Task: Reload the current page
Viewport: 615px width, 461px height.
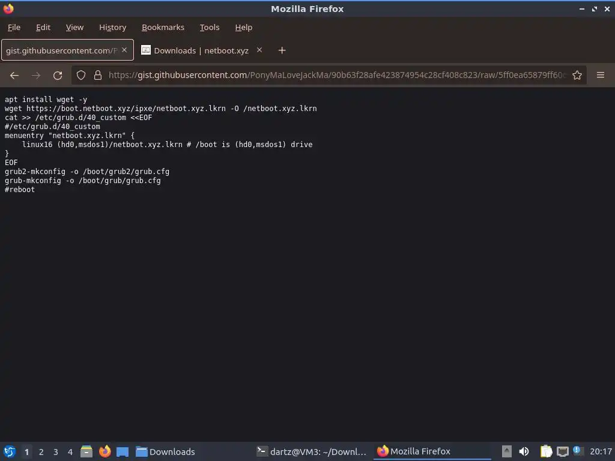Action: click(x=58, y=75)
